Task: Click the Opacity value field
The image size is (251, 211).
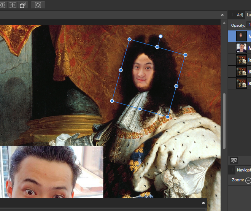Action: [x=249, y=25]
